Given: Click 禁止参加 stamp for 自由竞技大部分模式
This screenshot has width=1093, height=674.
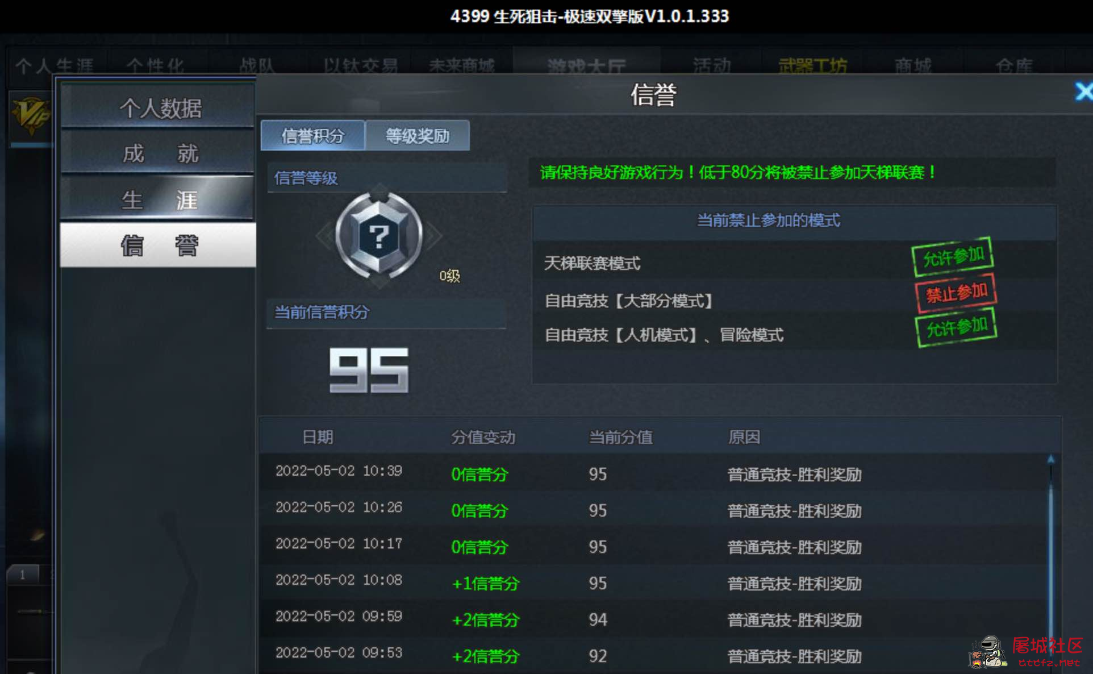Looking at the screenshot, I should pyautogui.click(x=956, y=293).
